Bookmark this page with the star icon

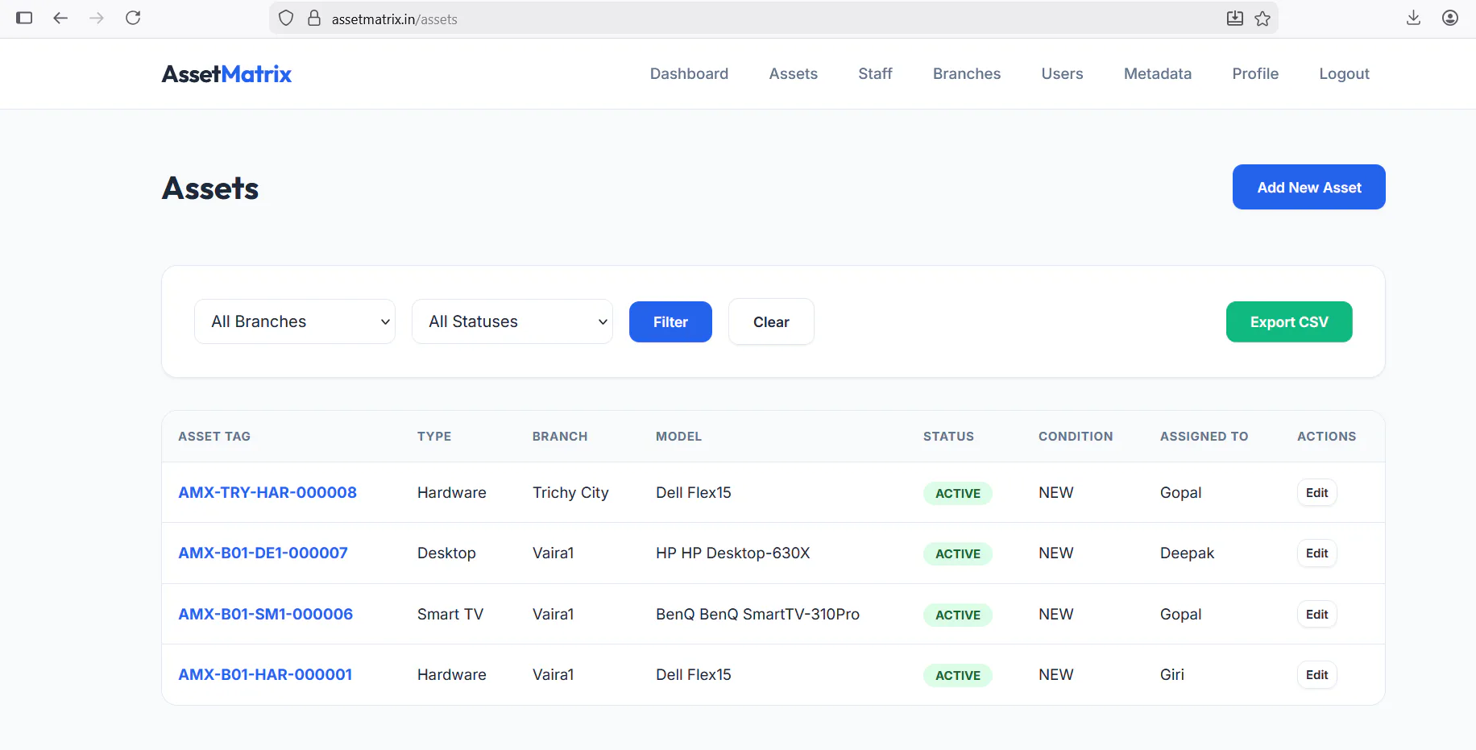[x=1262, y=19]
